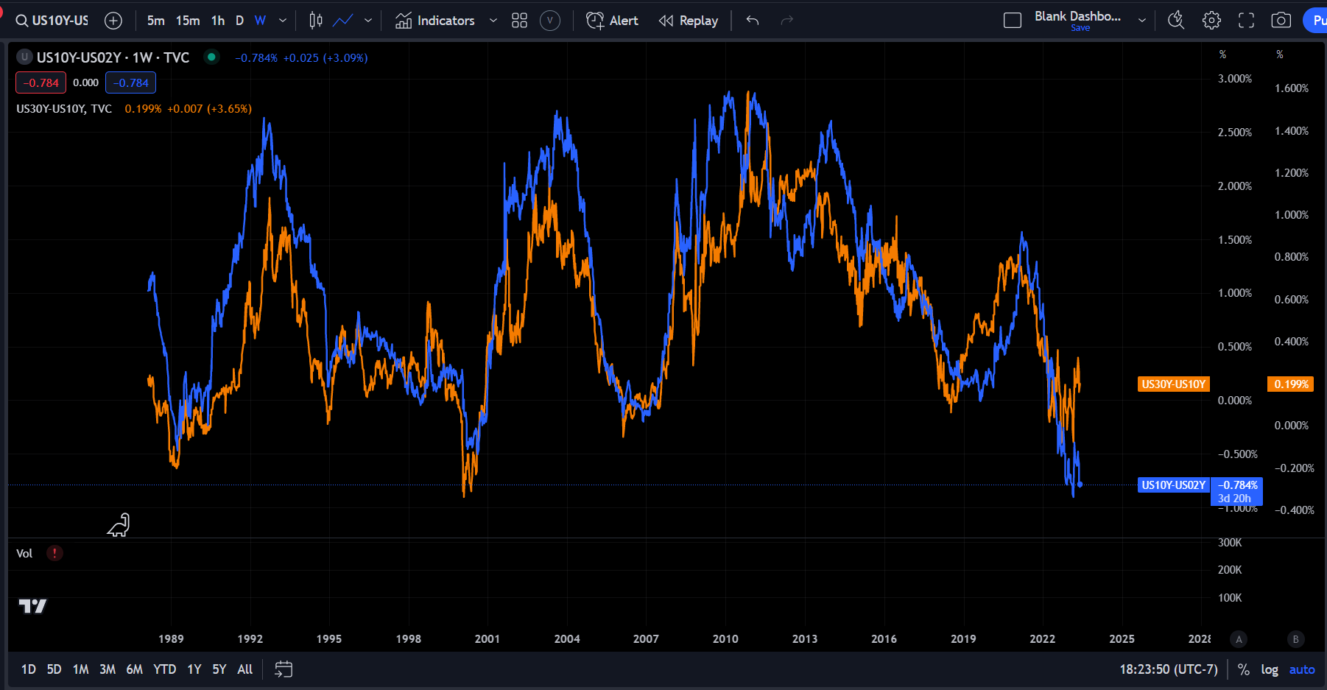Click the compare/add symbol plus icon

tap(113, 20)
